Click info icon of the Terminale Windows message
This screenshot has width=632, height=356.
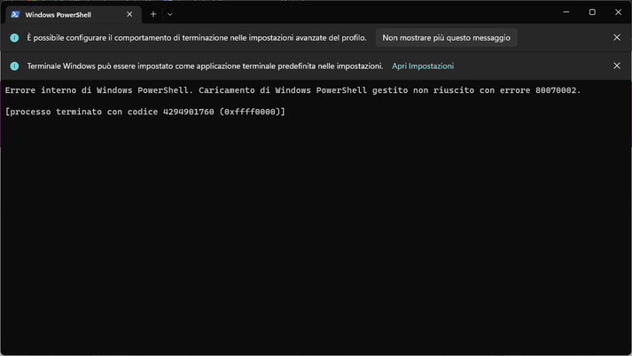14,66
